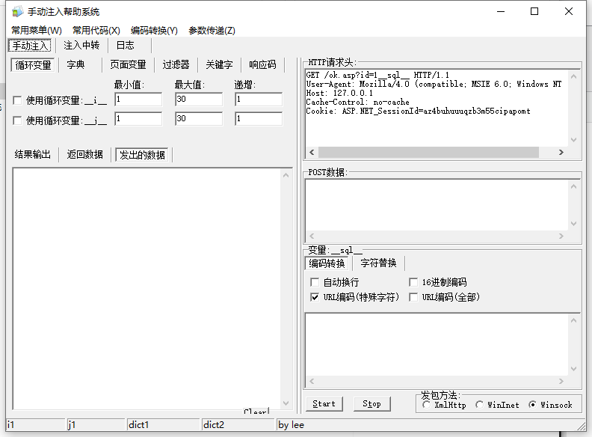Viewport: 592px width, 437px height.
Task: Switch to the 手动注入 tab
Action: [x=30, y=46]
